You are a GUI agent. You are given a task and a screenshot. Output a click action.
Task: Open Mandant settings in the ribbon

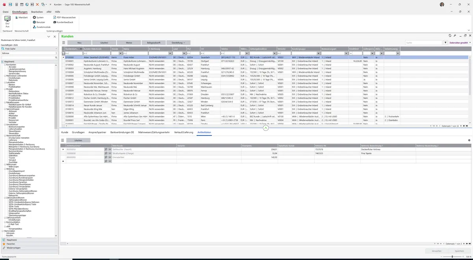[21, 17]
